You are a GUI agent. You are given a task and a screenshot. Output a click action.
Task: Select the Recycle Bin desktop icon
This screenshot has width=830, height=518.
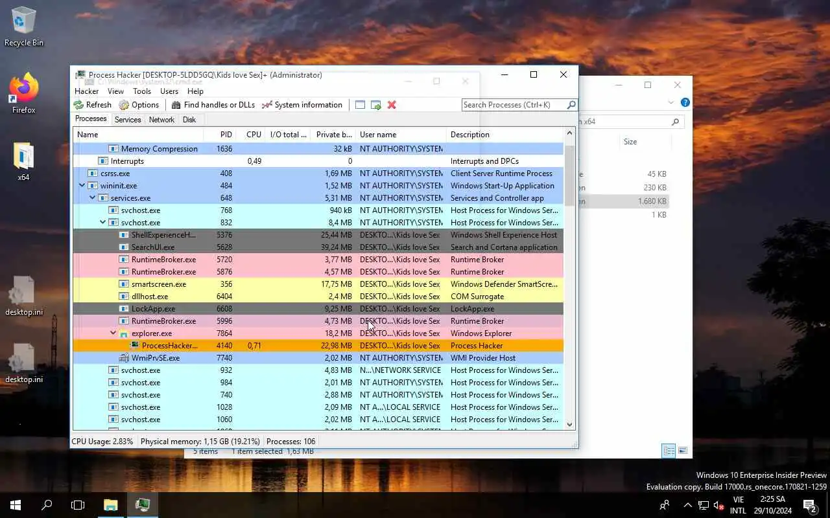(x=24, y=27)
